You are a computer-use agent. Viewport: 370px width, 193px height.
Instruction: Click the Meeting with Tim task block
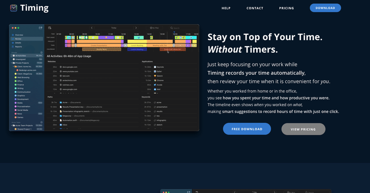160,45
